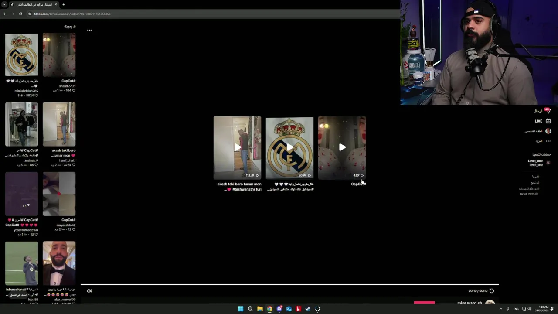
Task: Click the Level_One account avatar
Action: pos(548,163)
